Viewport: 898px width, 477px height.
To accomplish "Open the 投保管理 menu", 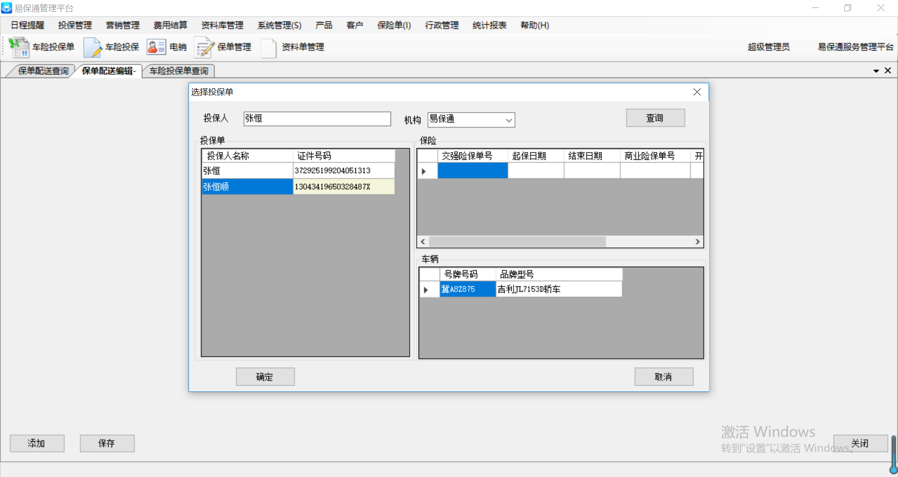I will point(75,25).
